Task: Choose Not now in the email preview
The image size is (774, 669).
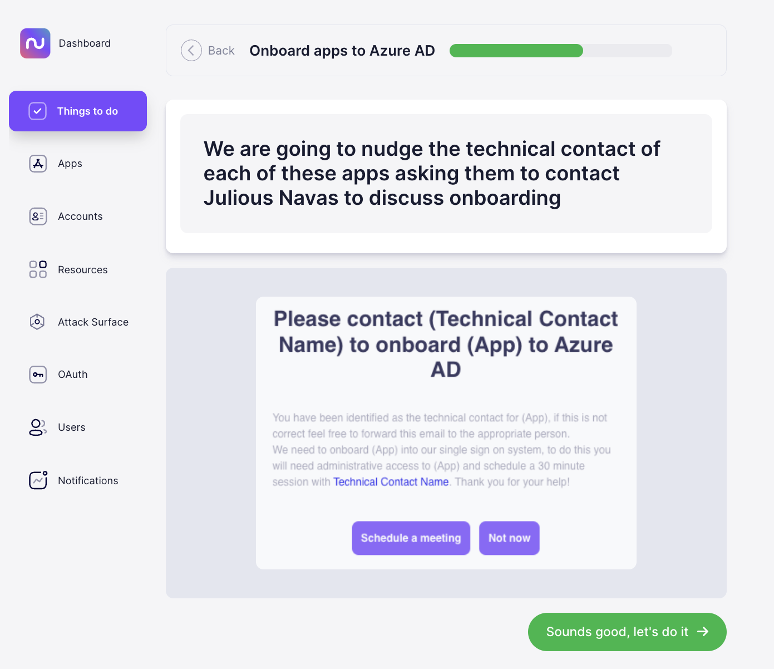Action: [x=509, y=538]
